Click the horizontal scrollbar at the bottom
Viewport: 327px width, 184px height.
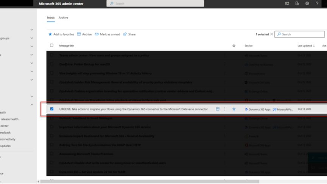(x=150, y=182)
